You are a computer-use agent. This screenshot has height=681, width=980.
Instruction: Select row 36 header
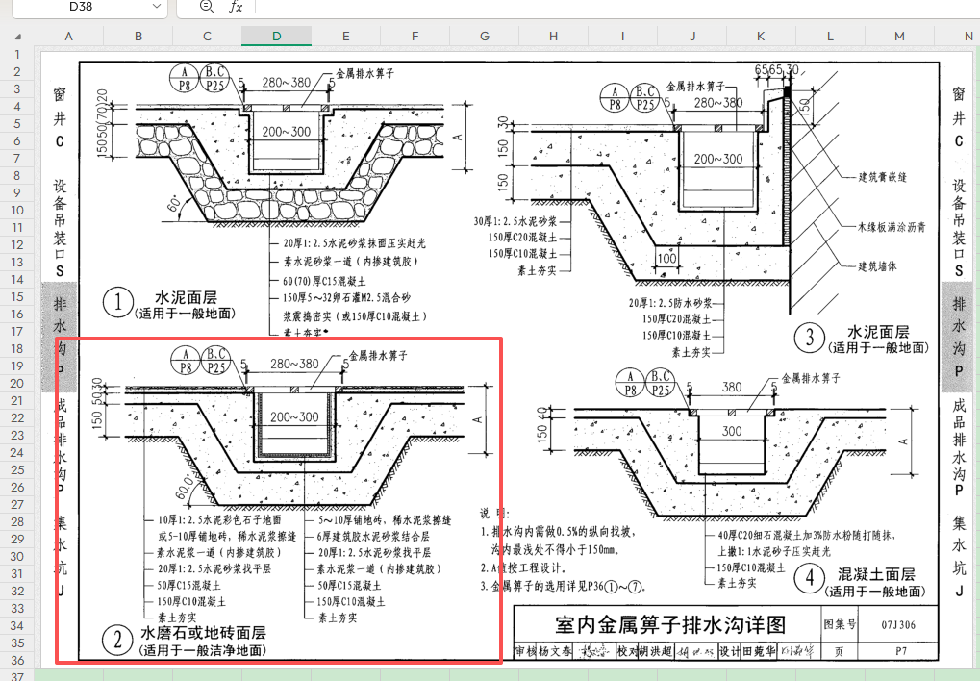tap(17, 661)
